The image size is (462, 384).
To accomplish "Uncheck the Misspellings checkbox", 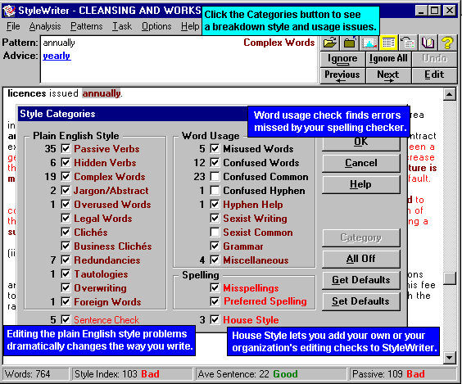I will [215, 287].
